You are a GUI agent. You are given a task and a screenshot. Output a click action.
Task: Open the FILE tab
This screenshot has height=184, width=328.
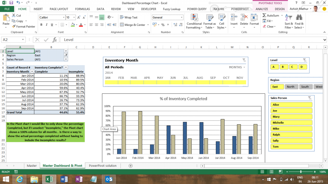pyautogui.click(x=7, y=9)
